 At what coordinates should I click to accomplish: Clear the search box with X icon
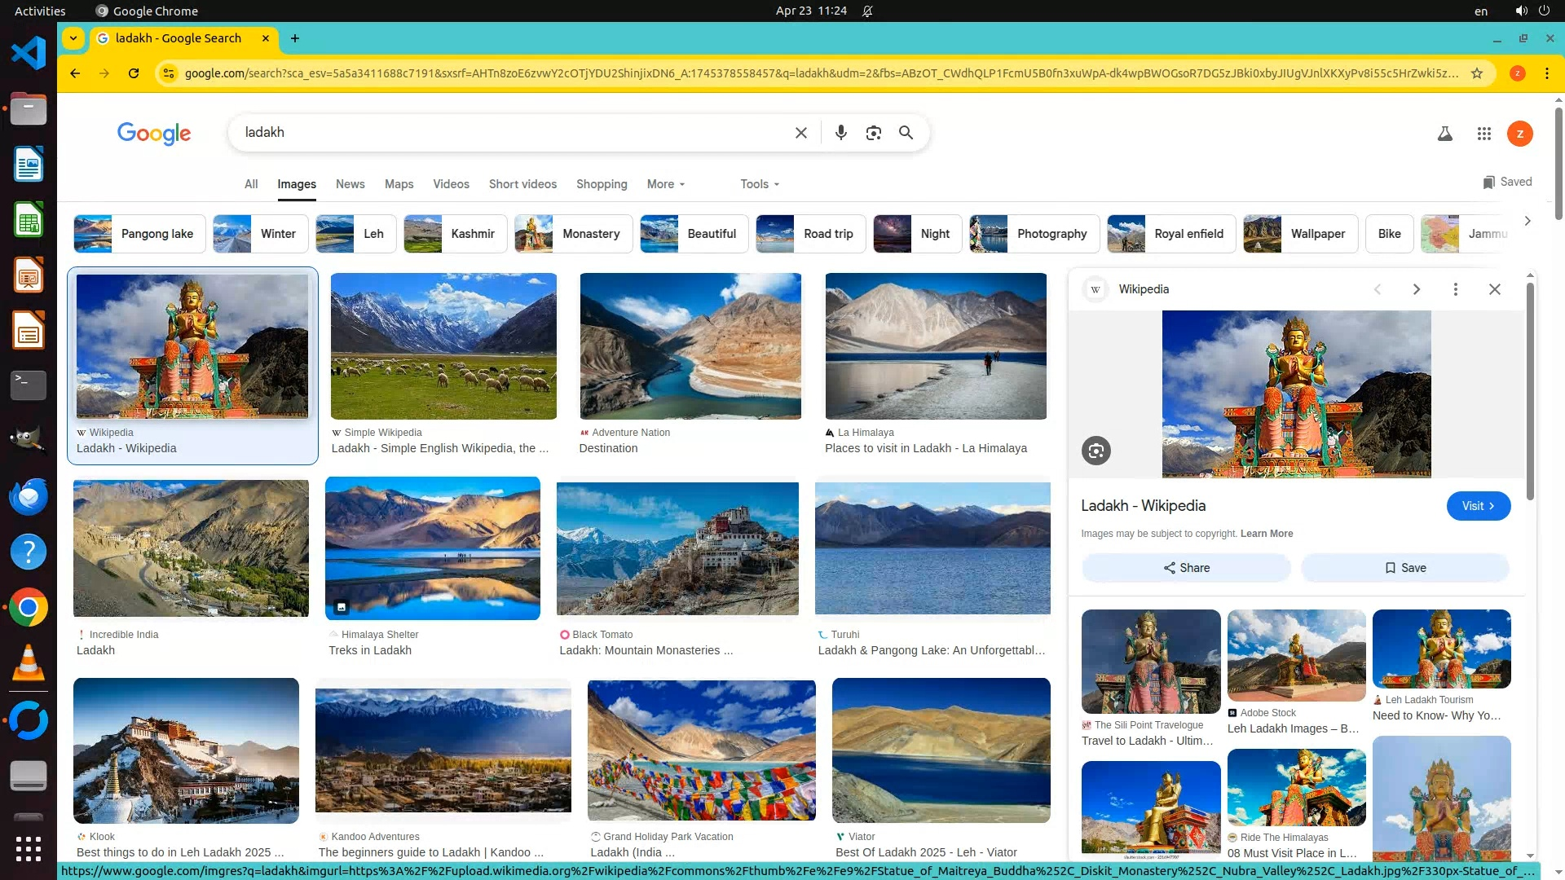(x=800, y=133)
